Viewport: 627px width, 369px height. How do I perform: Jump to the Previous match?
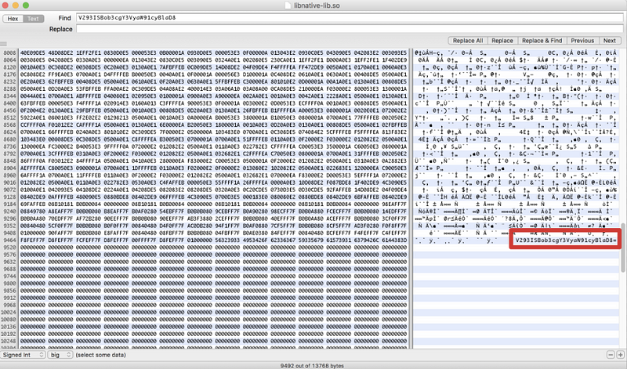tap(582, 41)
